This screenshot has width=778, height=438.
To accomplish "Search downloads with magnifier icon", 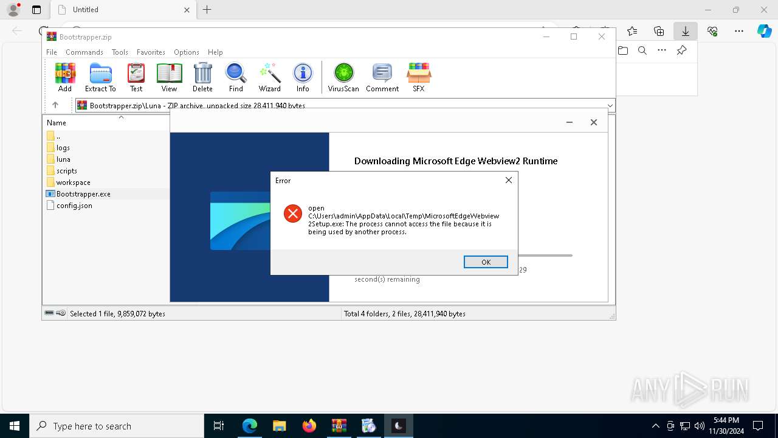I will (642, 50).
